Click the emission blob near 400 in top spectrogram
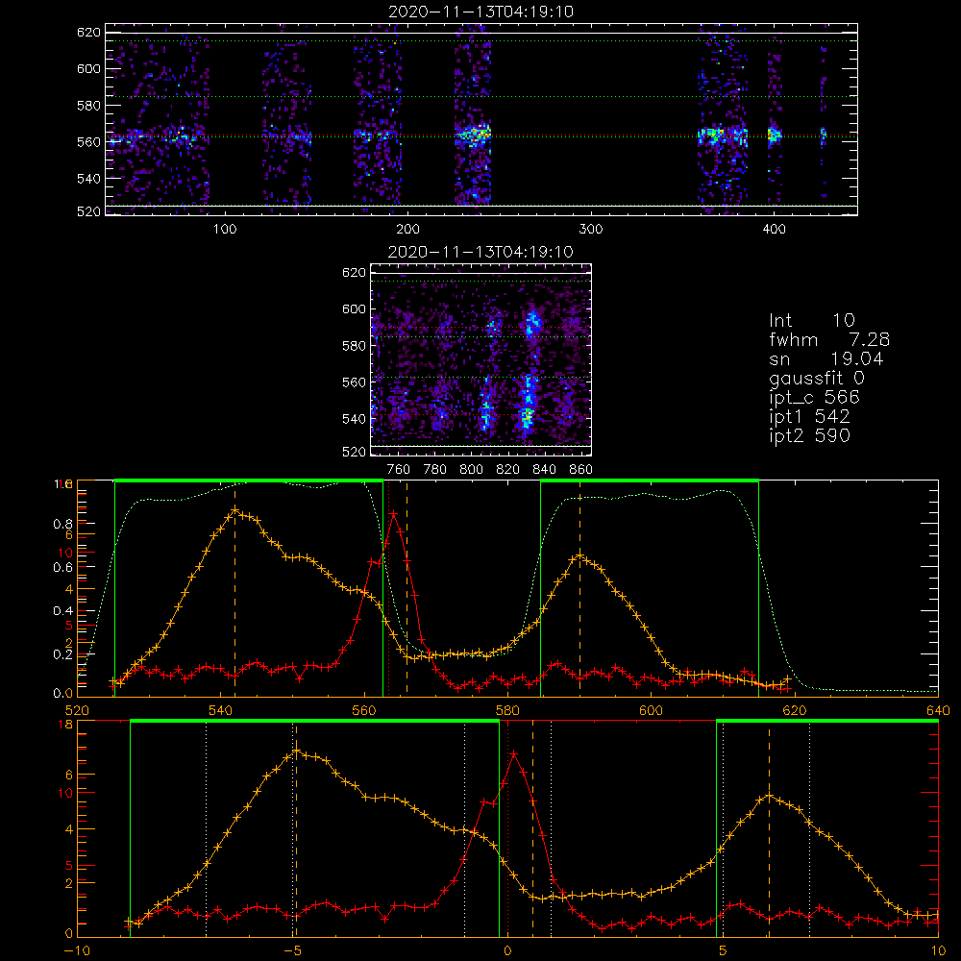Viewport: 961px width, 961px height. [775, 135]
